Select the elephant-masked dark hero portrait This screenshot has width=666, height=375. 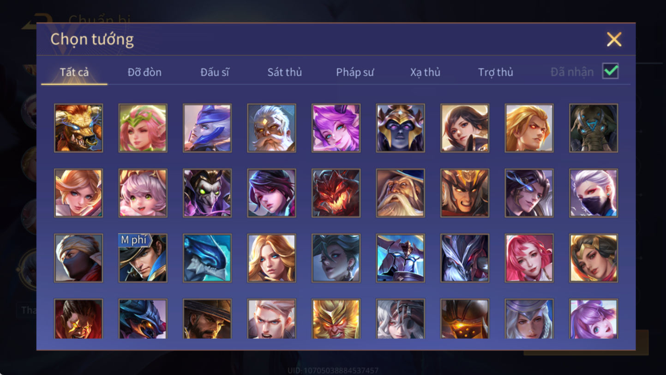(594, 128)
